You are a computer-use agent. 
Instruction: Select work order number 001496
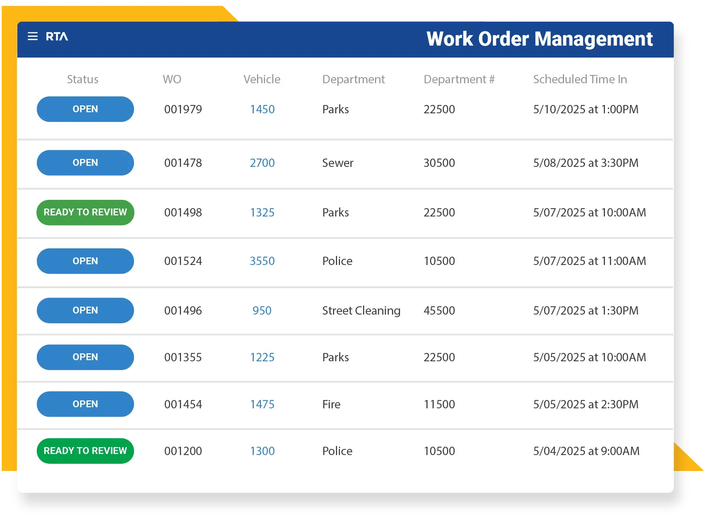(183, 311)
